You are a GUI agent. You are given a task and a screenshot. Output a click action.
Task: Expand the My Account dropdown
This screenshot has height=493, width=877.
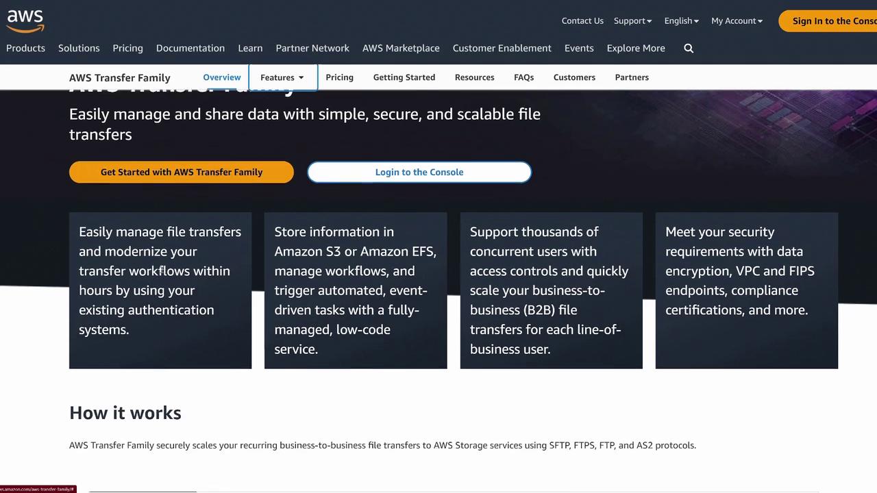click(737, 21)
